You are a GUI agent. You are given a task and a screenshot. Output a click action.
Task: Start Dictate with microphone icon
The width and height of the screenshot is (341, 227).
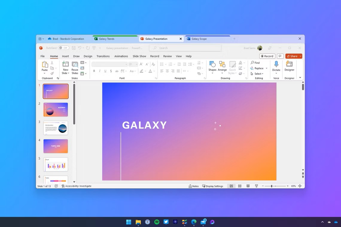[276, 64]
